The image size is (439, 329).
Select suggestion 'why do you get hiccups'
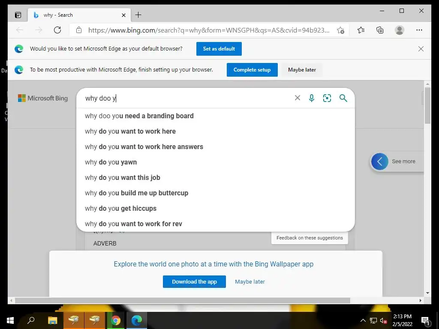(216, 208)
